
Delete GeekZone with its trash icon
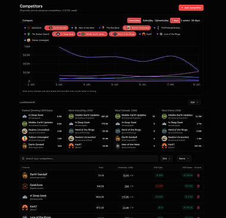[x=199, y=186]
